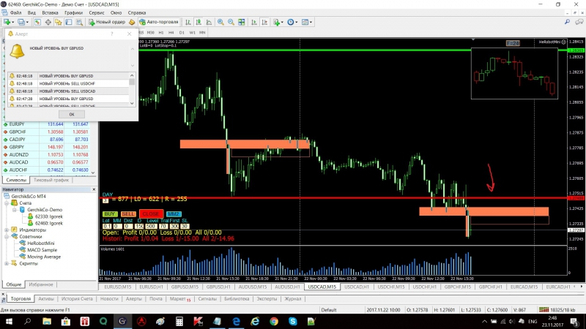This screenshot has height=329, width=586.
Task: Click the orange SELL button on chart
Action: click(127, 214)
